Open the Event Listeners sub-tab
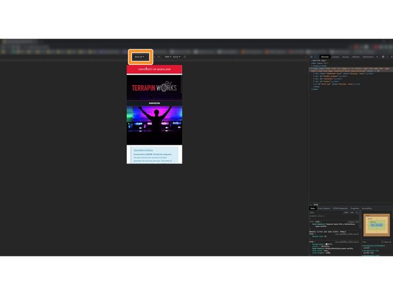Viewport: 393px width, 295px height. [x=324, y=209]
